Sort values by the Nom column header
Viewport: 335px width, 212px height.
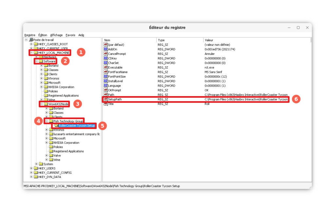pos(129,40)
